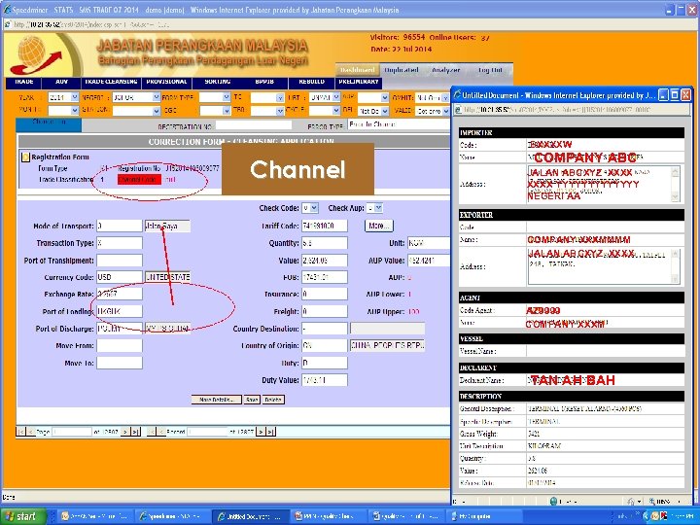This screenshot has width=700, height=525.
Task: Open the PRELIMINARY menu
Action: 359,83
